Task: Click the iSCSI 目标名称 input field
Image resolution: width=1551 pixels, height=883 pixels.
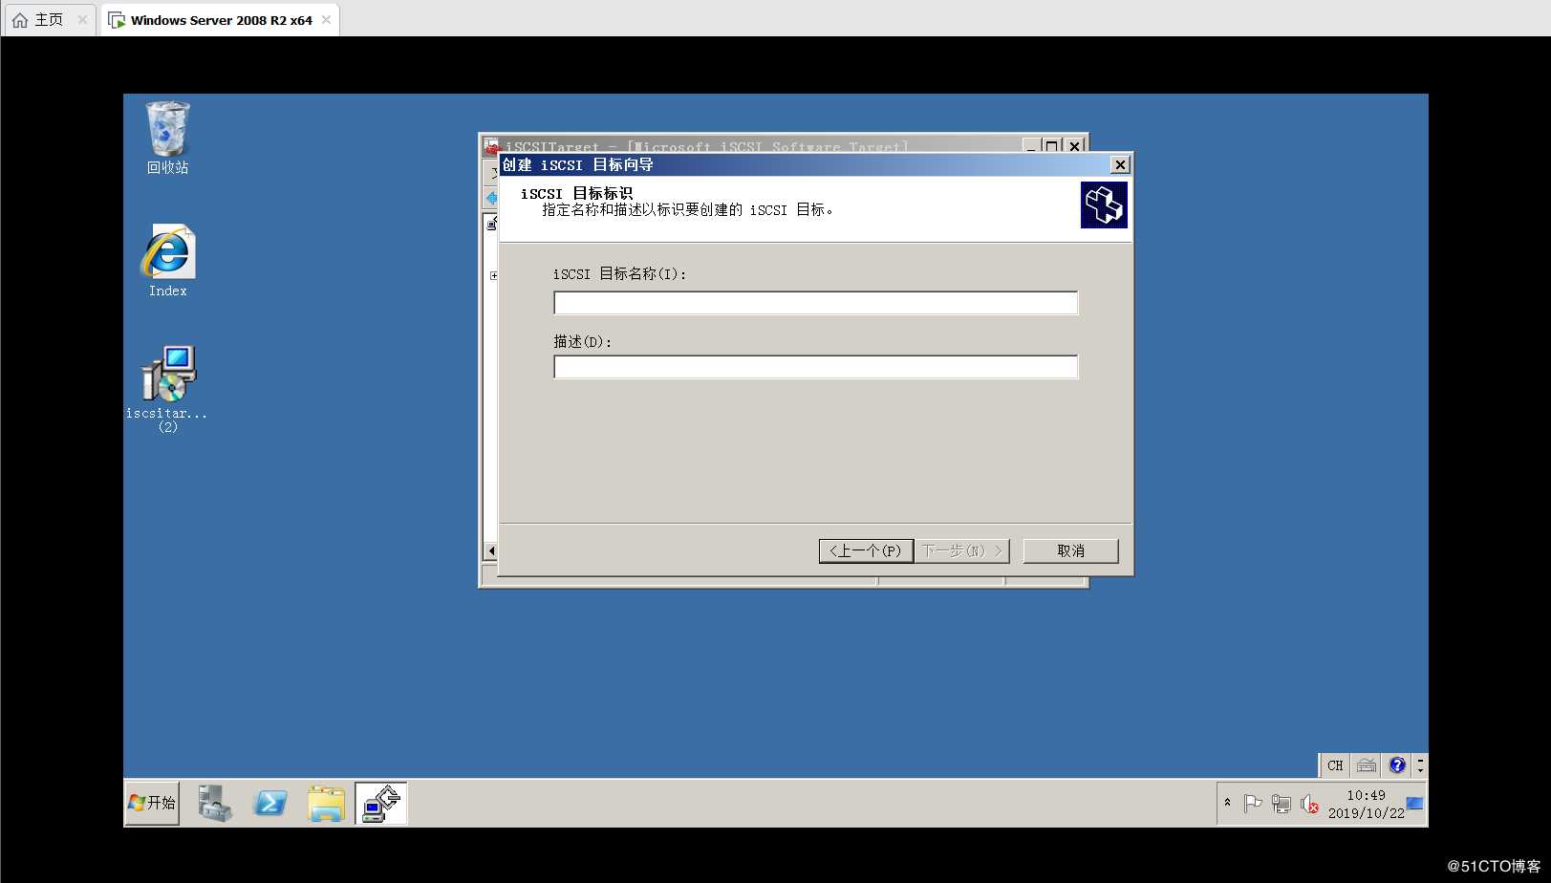Action: click(816, 303)
